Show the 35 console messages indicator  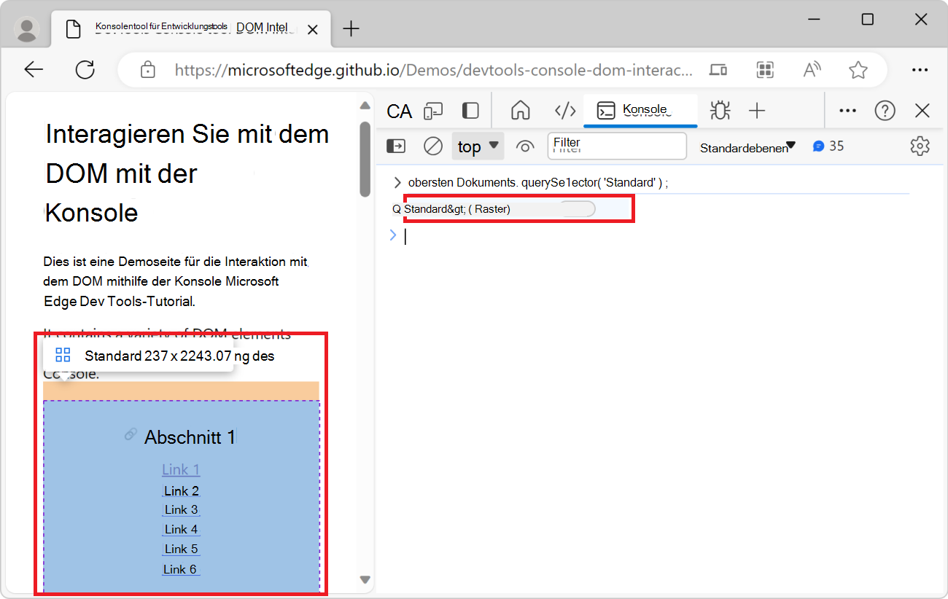click(828, 146)
